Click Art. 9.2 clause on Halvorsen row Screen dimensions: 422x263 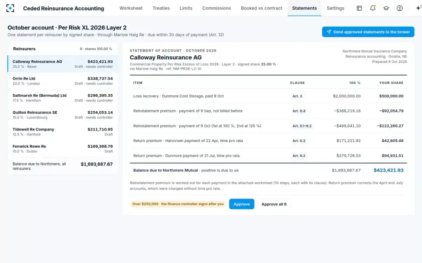(299, 141)
